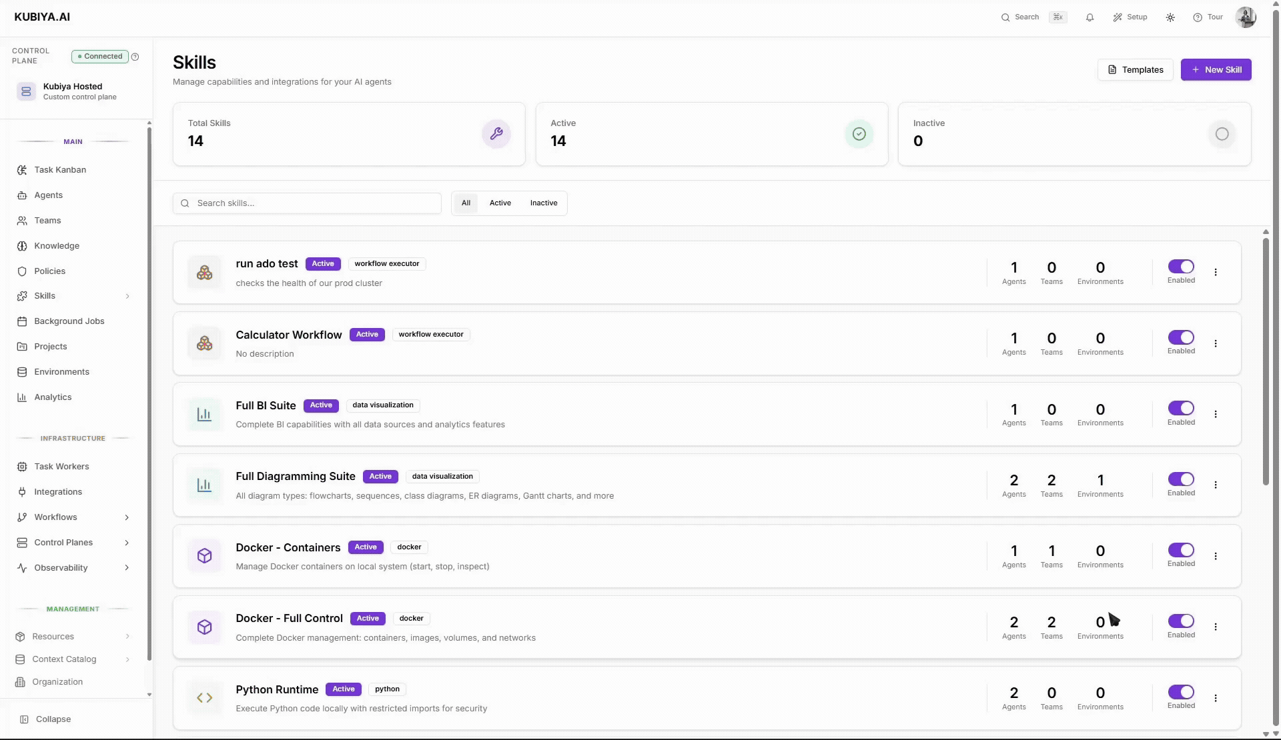The width and height of the screenshot is (1281, 740).
Task: Expand Control Planes in the sidebar
Action: point(127,543)
